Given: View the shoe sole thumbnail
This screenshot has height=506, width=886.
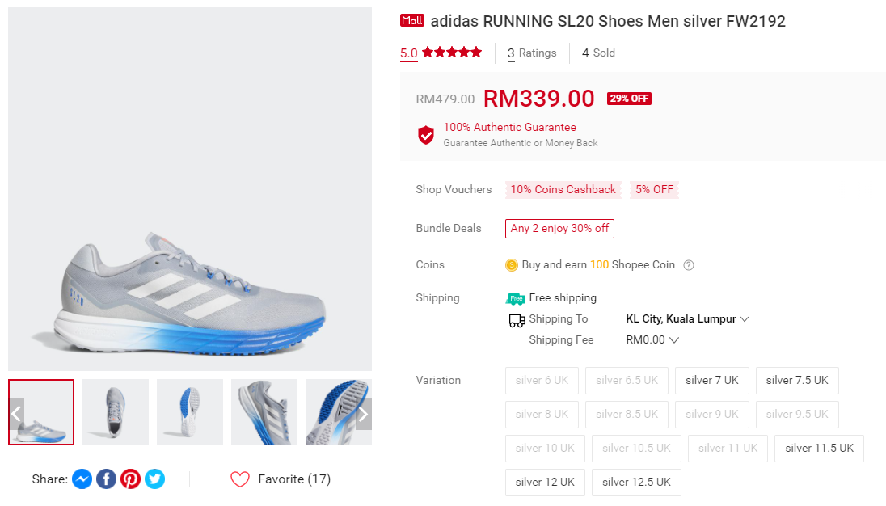Looking at the screenshot, I should point(190,412).
